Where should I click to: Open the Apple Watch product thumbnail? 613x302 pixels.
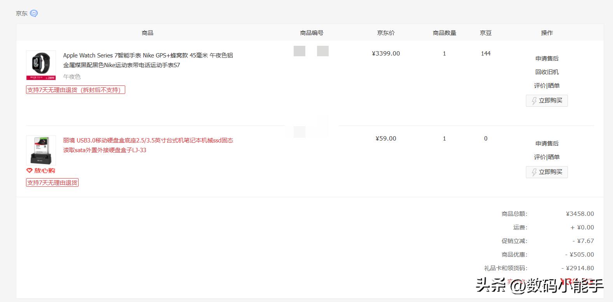click(x=41, y=65)
